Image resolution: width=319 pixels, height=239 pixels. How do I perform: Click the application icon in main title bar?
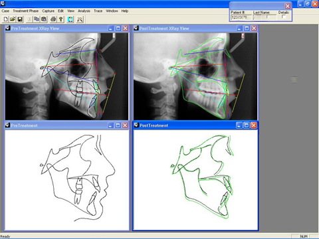pyautogui.click(x=3, y=3)
